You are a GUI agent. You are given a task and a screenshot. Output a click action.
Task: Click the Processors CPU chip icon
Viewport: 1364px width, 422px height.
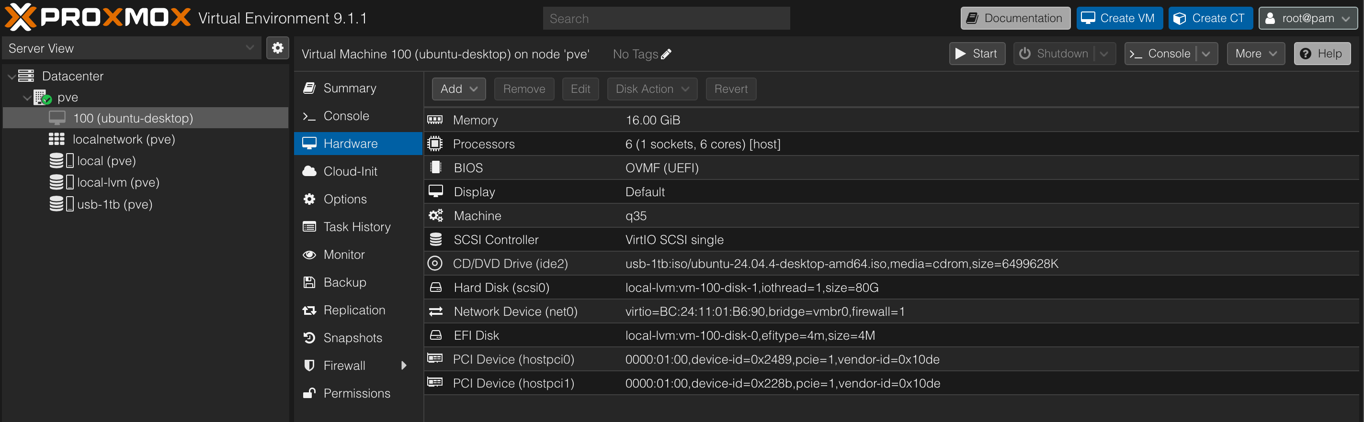[435, 144]
